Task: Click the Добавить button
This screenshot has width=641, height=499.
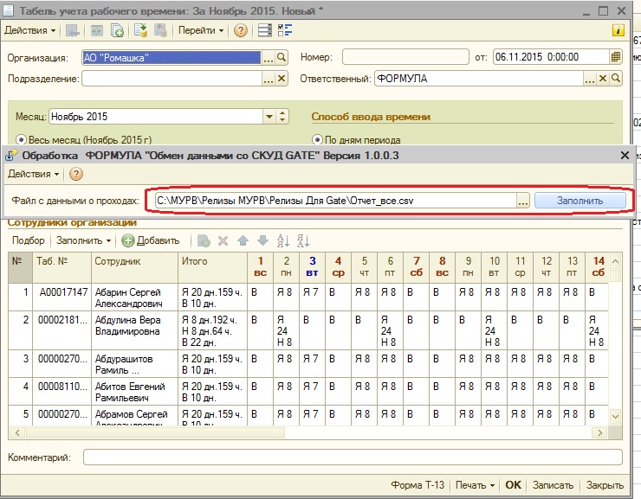Action: click(x=151, y=240)
